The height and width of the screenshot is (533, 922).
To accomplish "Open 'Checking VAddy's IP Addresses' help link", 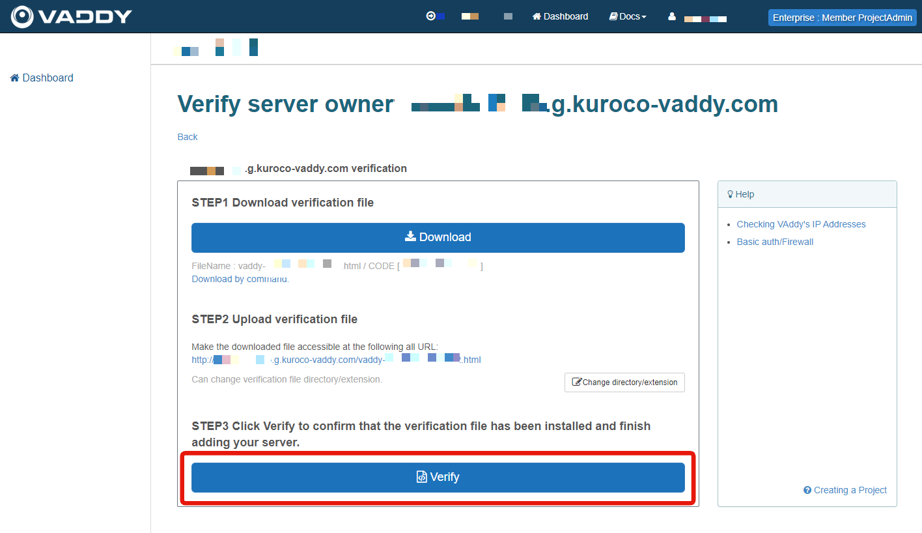I will coord(802,224).
